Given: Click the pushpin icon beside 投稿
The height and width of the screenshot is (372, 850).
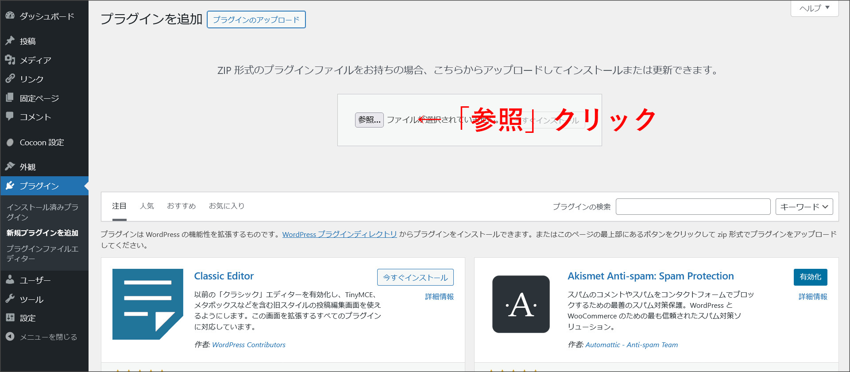Looking at the screenshot, I should click(10, 41).
